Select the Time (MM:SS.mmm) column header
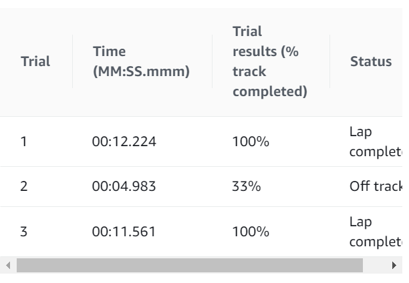The width and height of the screenshot is (409, 283). coord(140,61)
